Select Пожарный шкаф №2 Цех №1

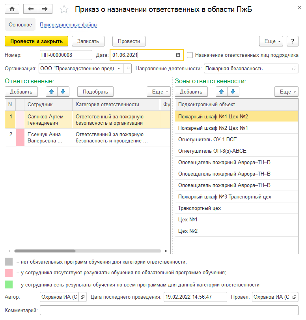[x=237, y=128]
